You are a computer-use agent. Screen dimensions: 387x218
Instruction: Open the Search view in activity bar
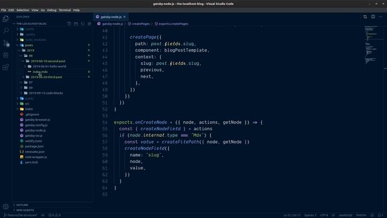pyautogui.click(x=5, y=31)
